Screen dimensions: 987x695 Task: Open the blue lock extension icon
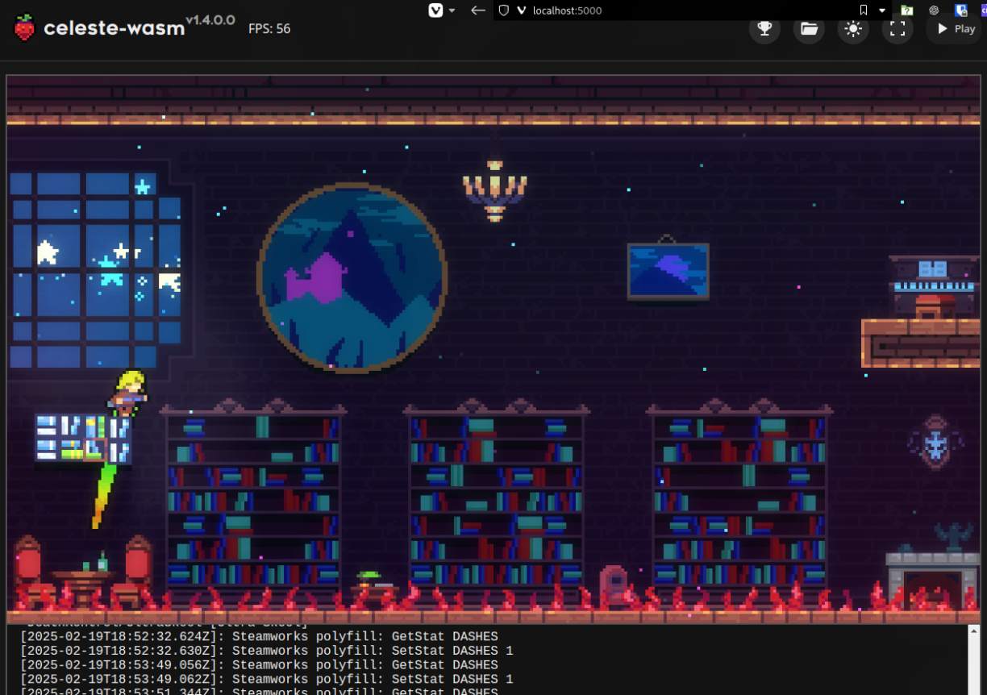click(960, 10)
